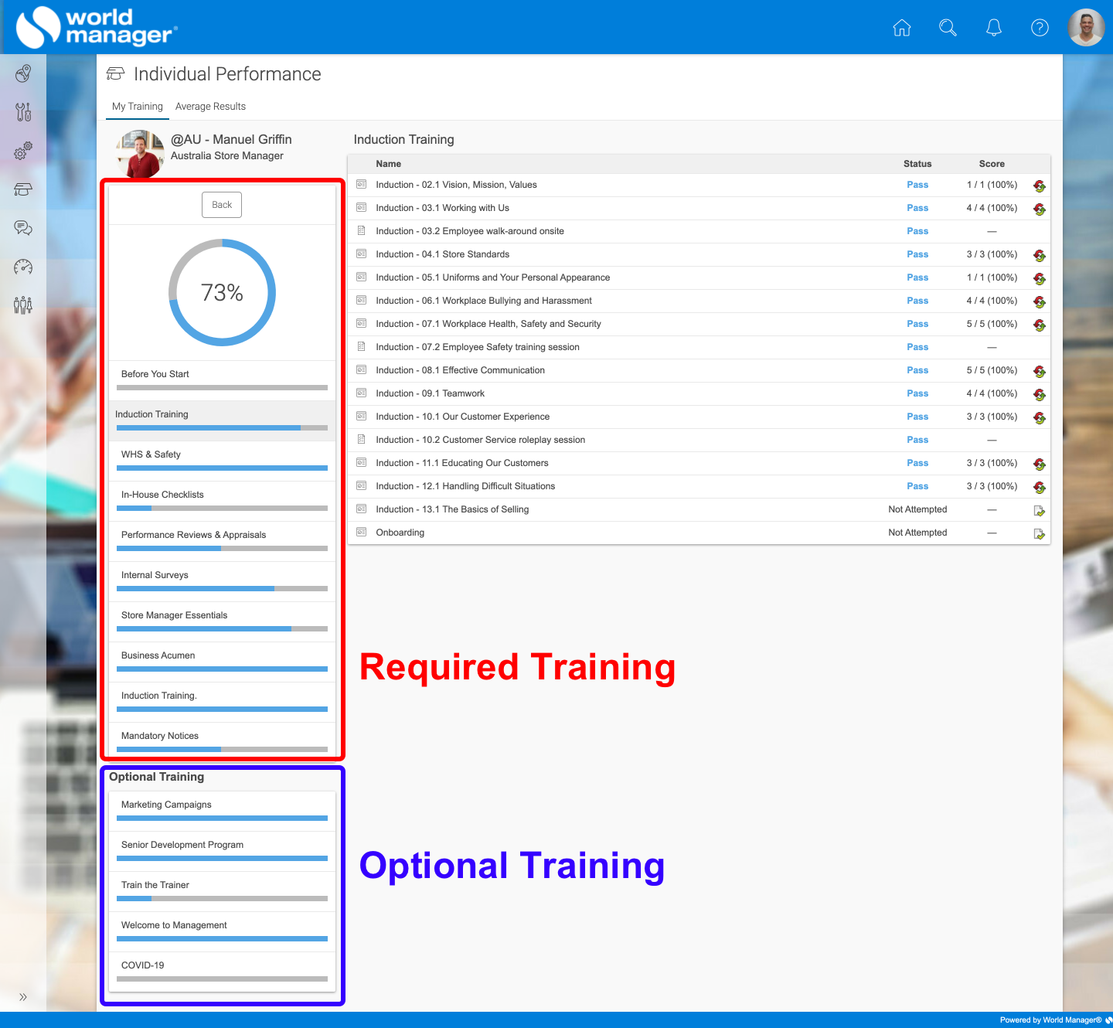Image resolution: width=1113 pixels, height=1028 pixels.
Task: Click Pass link for 04.1 Store Standards
Action: (917, 254)
